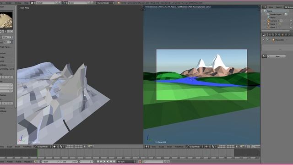
Task: Open the Render menu in the top bar
Action: pyautogui.click(x=8, y=3)
